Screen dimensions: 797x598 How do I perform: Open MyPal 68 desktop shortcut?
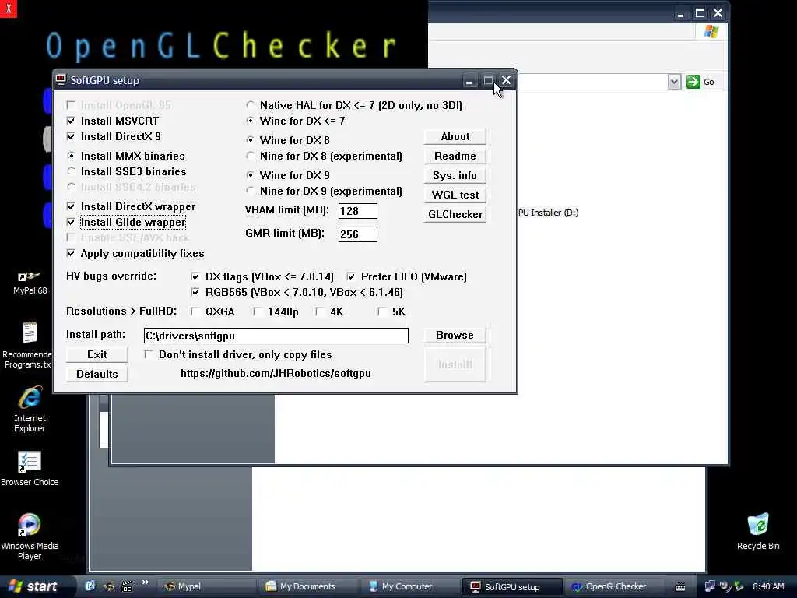[30, 283]
